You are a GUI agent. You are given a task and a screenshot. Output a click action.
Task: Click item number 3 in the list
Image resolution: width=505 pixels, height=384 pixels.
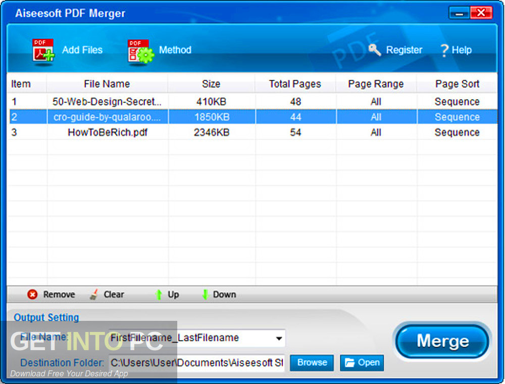[14, 132]
